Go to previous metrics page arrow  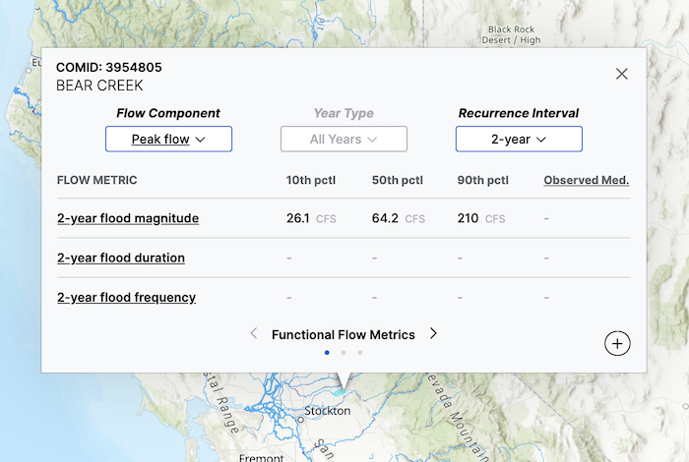(254, 334)
